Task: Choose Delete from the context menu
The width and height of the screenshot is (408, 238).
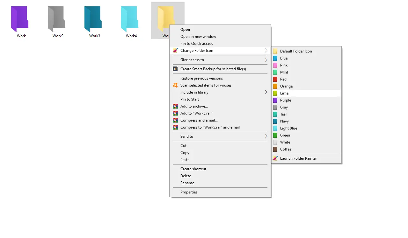Action: [220, 176]
